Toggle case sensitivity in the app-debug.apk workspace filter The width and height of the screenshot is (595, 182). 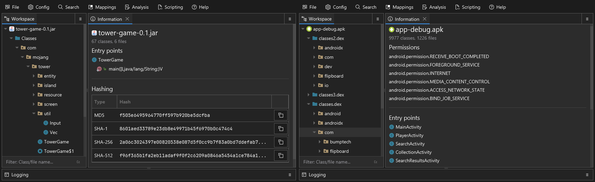[376, 162]
